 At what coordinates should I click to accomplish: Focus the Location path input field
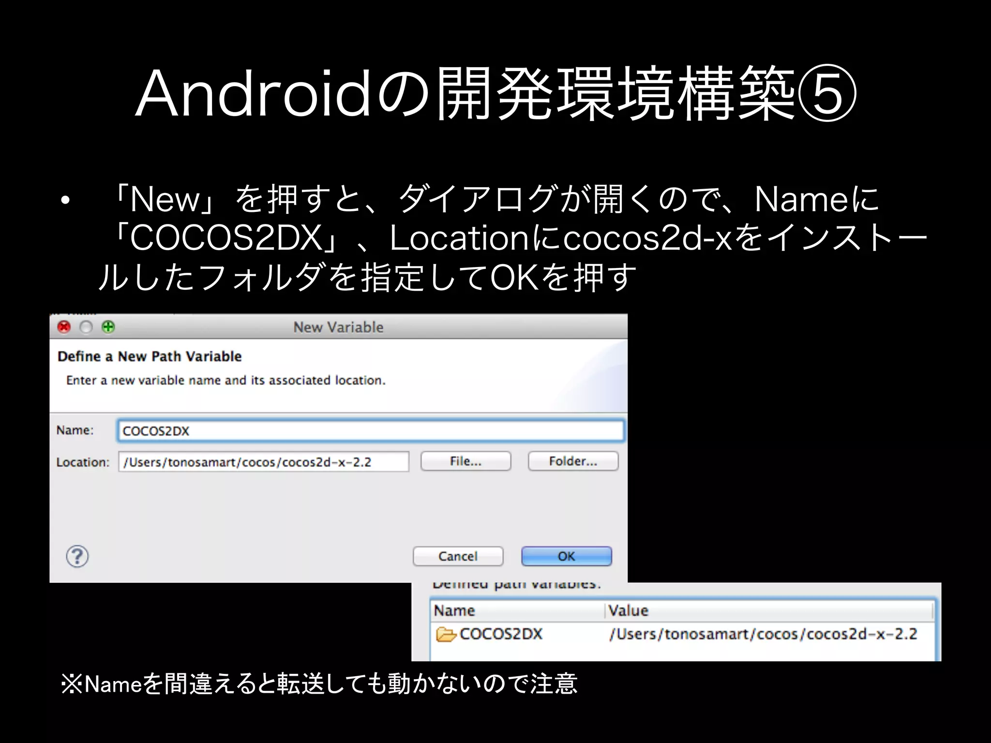tap(264, 461)
